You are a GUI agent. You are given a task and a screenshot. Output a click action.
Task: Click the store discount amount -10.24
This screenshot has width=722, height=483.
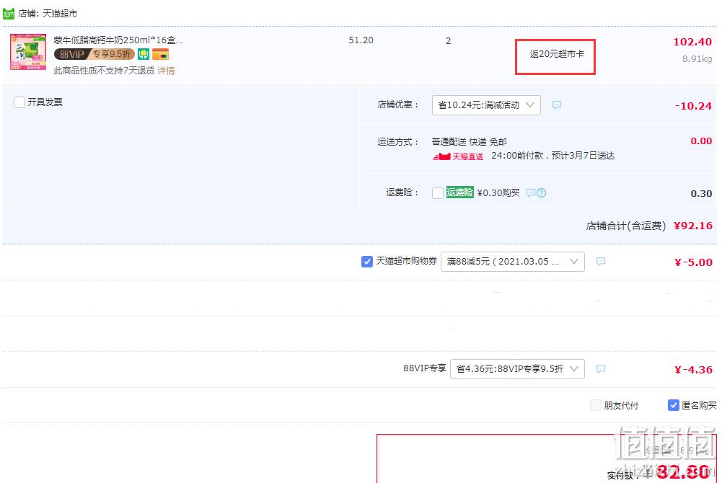(693, 106)
